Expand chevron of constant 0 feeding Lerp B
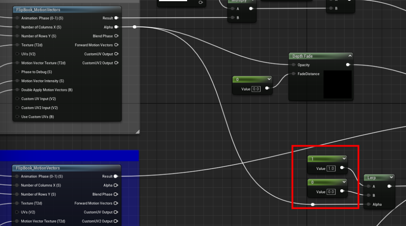The image size is (406, 226). (x=344, y=182)
